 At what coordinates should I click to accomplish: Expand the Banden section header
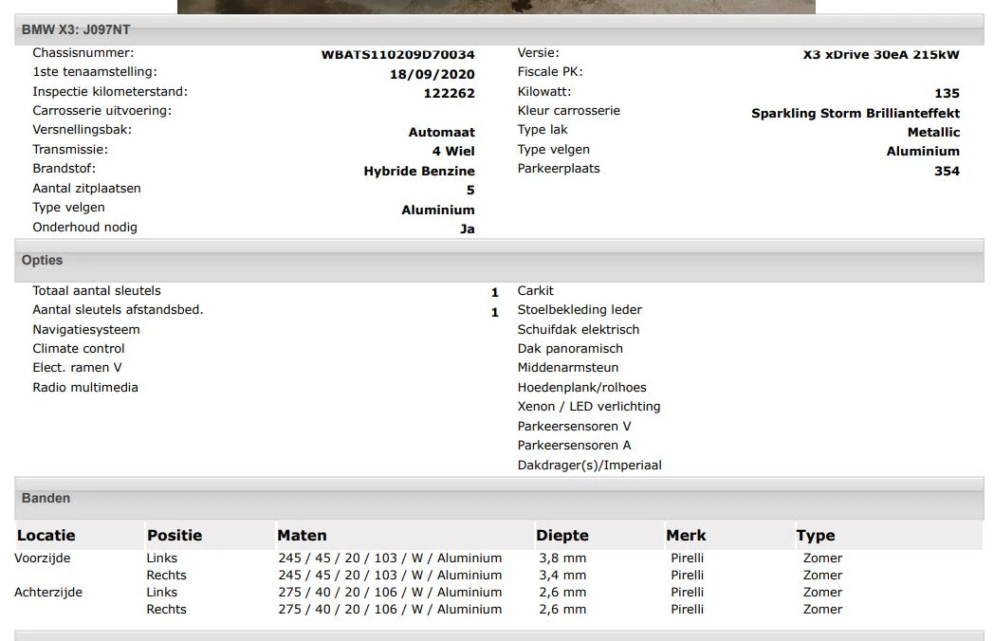click(x=46, y=499)
